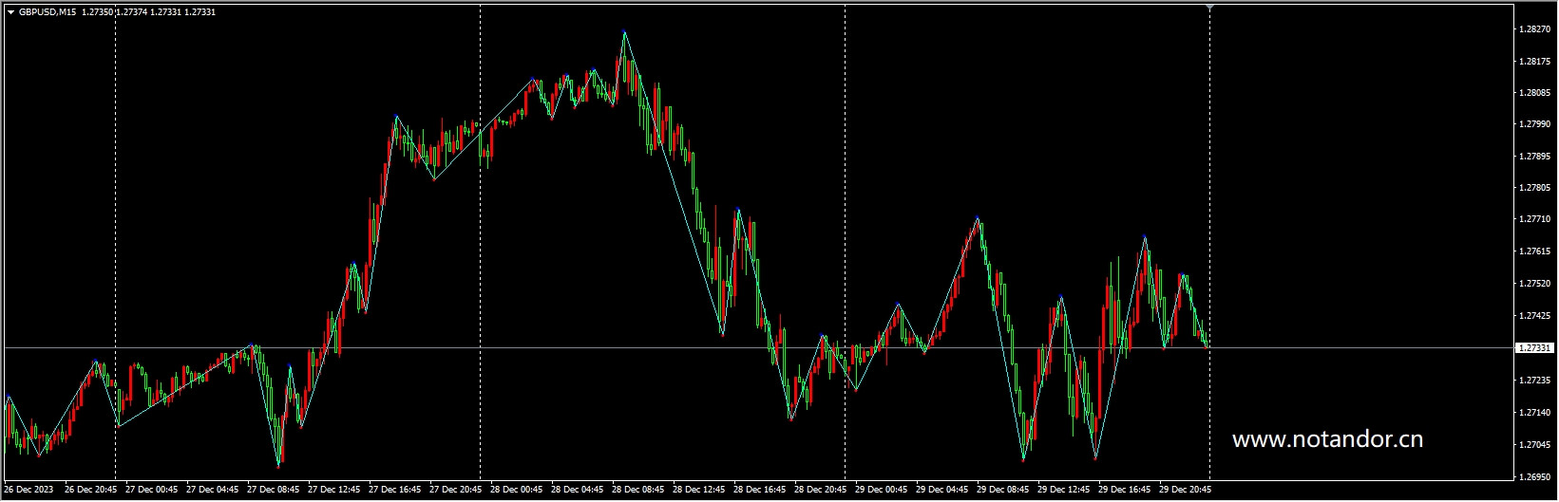Click the GBPUSD,M15 symbol title
The image size is (1559, 502).
coord(48,11)
